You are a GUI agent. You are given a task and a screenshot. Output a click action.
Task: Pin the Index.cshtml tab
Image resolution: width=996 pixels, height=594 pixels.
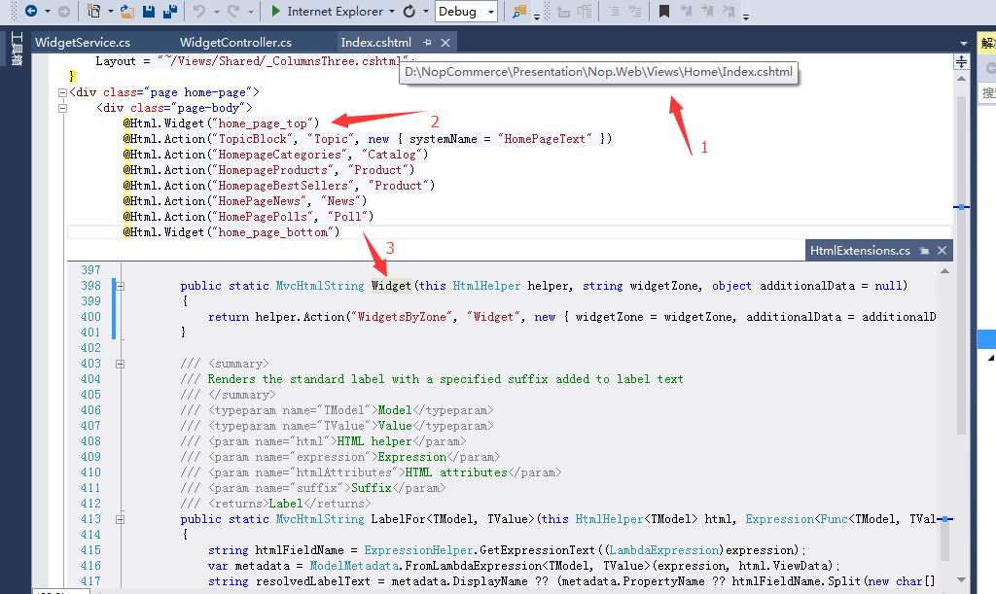[x=427, y=43]
